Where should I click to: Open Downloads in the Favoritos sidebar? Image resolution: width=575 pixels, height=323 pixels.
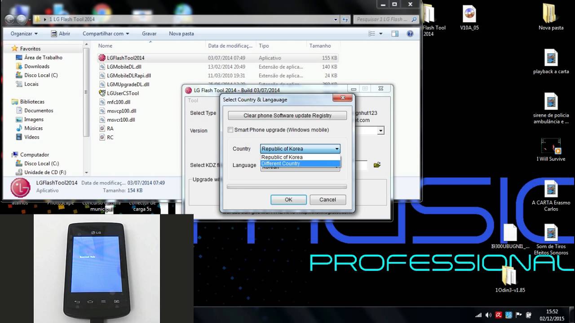pos(37,66)
